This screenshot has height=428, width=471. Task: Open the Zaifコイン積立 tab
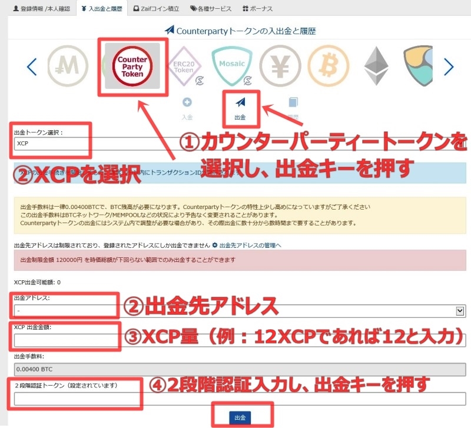pos(156,8)
